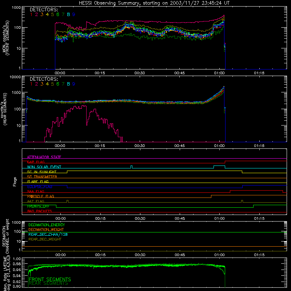This screenshot has height=291, width=291.
Task: Click REAR SEGMENTS legend in livetime plot
Action: 48,283
